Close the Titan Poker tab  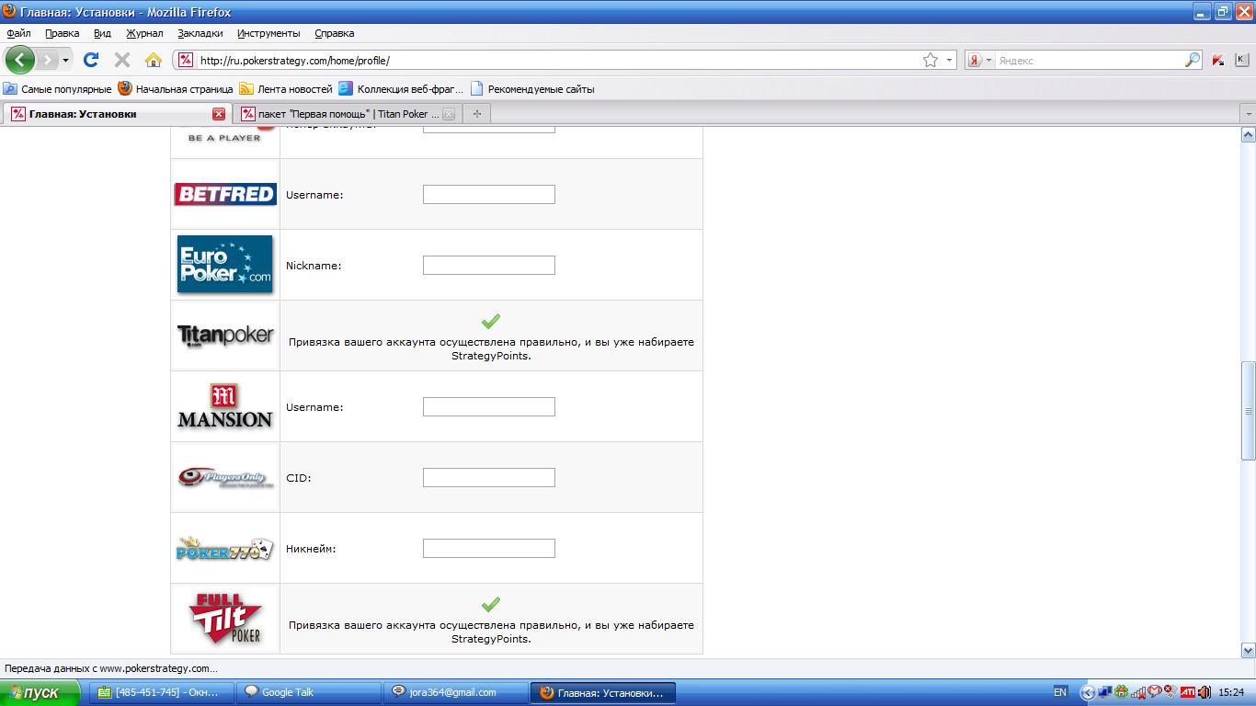click(x=449, y=114)
